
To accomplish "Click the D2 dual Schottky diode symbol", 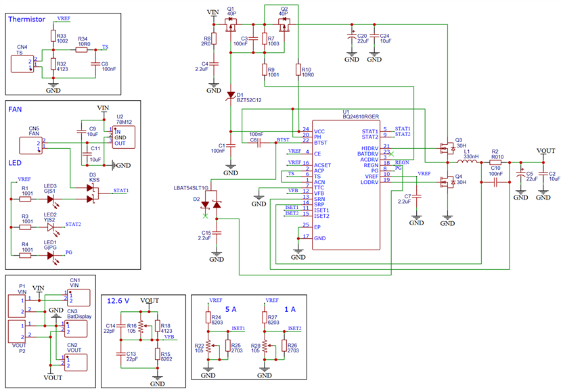I will [x=211, y=204].
